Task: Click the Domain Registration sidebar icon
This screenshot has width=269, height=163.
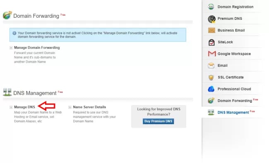Action: coord(211,7)
